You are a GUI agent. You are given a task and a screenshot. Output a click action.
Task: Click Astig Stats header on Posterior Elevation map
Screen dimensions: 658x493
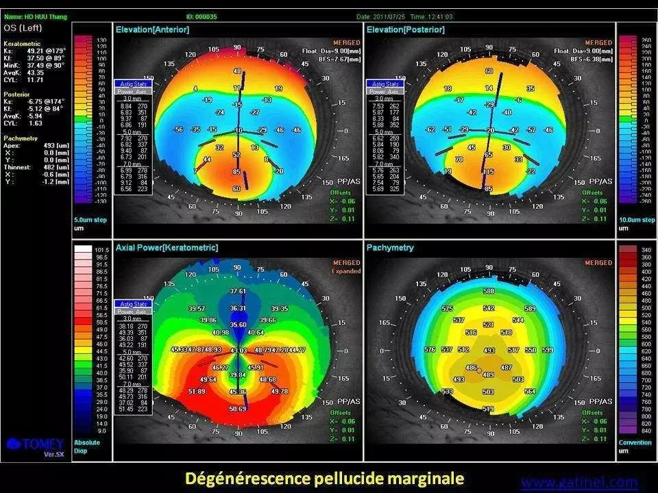point(383,83)
